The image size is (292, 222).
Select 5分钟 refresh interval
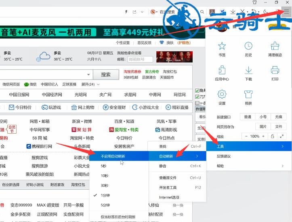[119, 205]
